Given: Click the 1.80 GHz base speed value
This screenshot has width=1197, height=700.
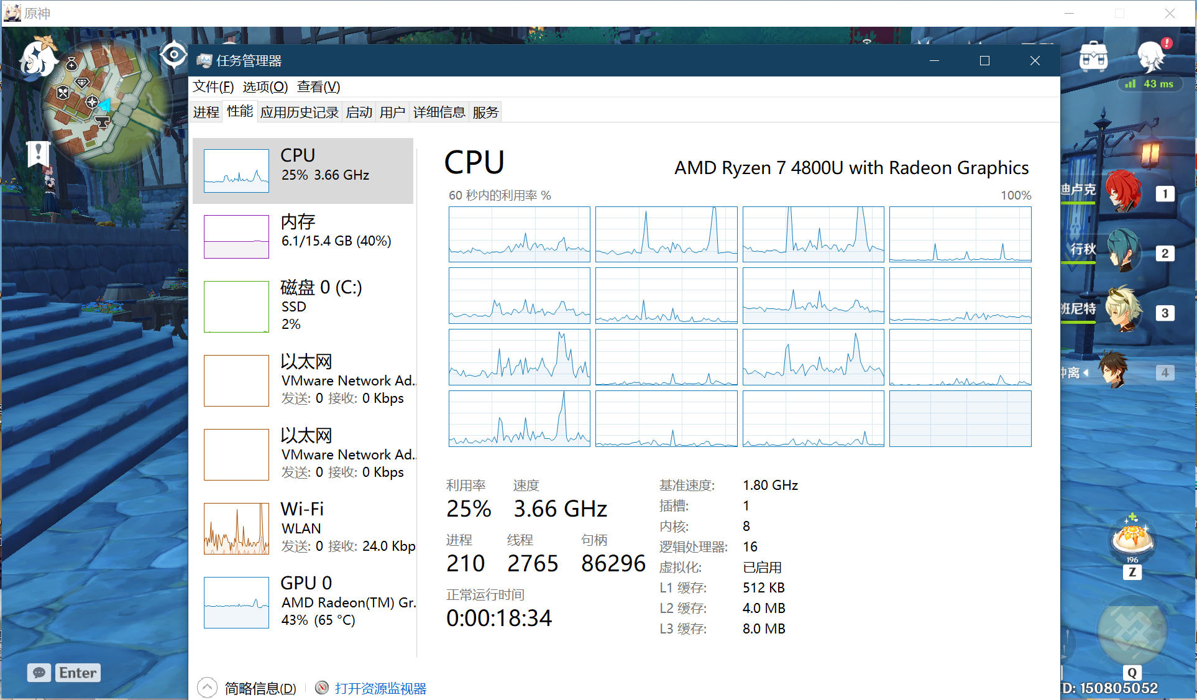Looking at the screenshot, I should (x=770, y=485).
